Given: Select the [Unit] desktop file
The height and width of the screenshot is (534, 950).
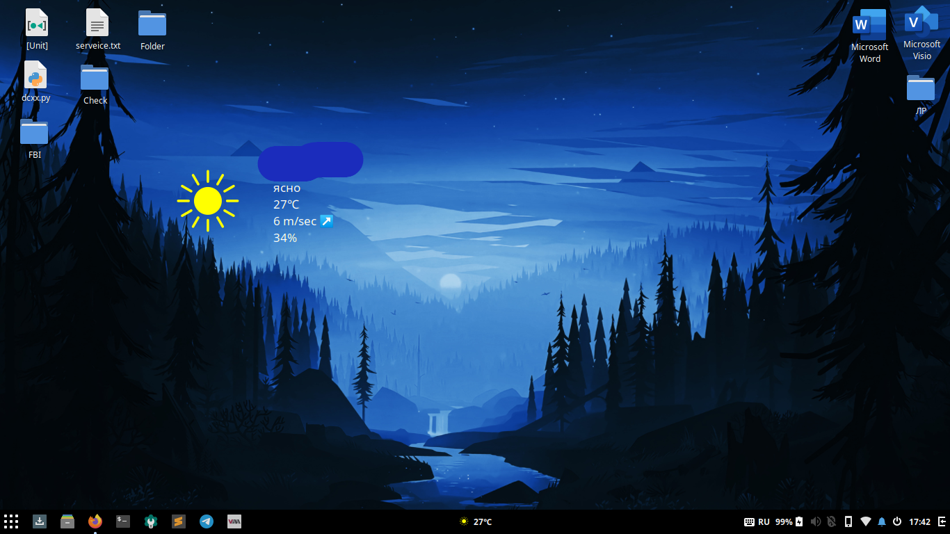Looking at the screenshot, I should coord(37,29).
